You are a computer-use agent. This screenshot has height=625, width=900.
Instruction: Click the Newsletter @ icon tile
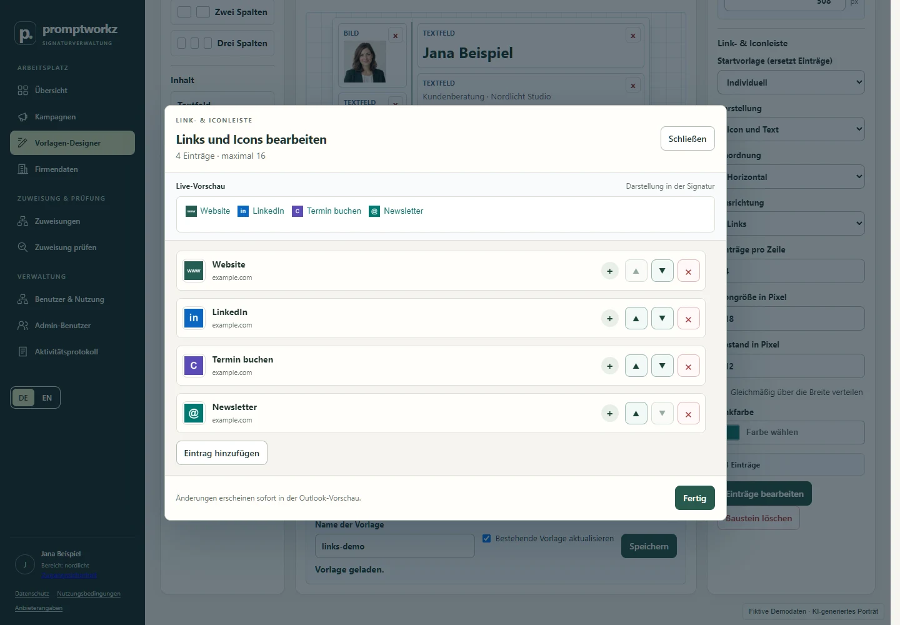tap(194, 413)
